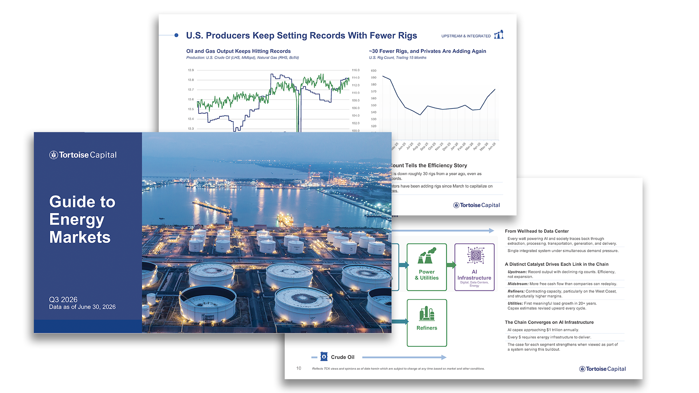Click Tortoise Capital logo beside the disclaimer
Screen dimensions: 699x393
click(603, 369)
